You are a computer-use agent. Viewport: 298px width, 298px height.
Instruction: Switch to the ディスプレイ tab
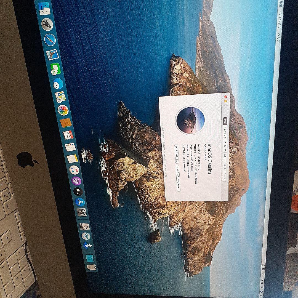pyautogui.click(x=225, y=132)
